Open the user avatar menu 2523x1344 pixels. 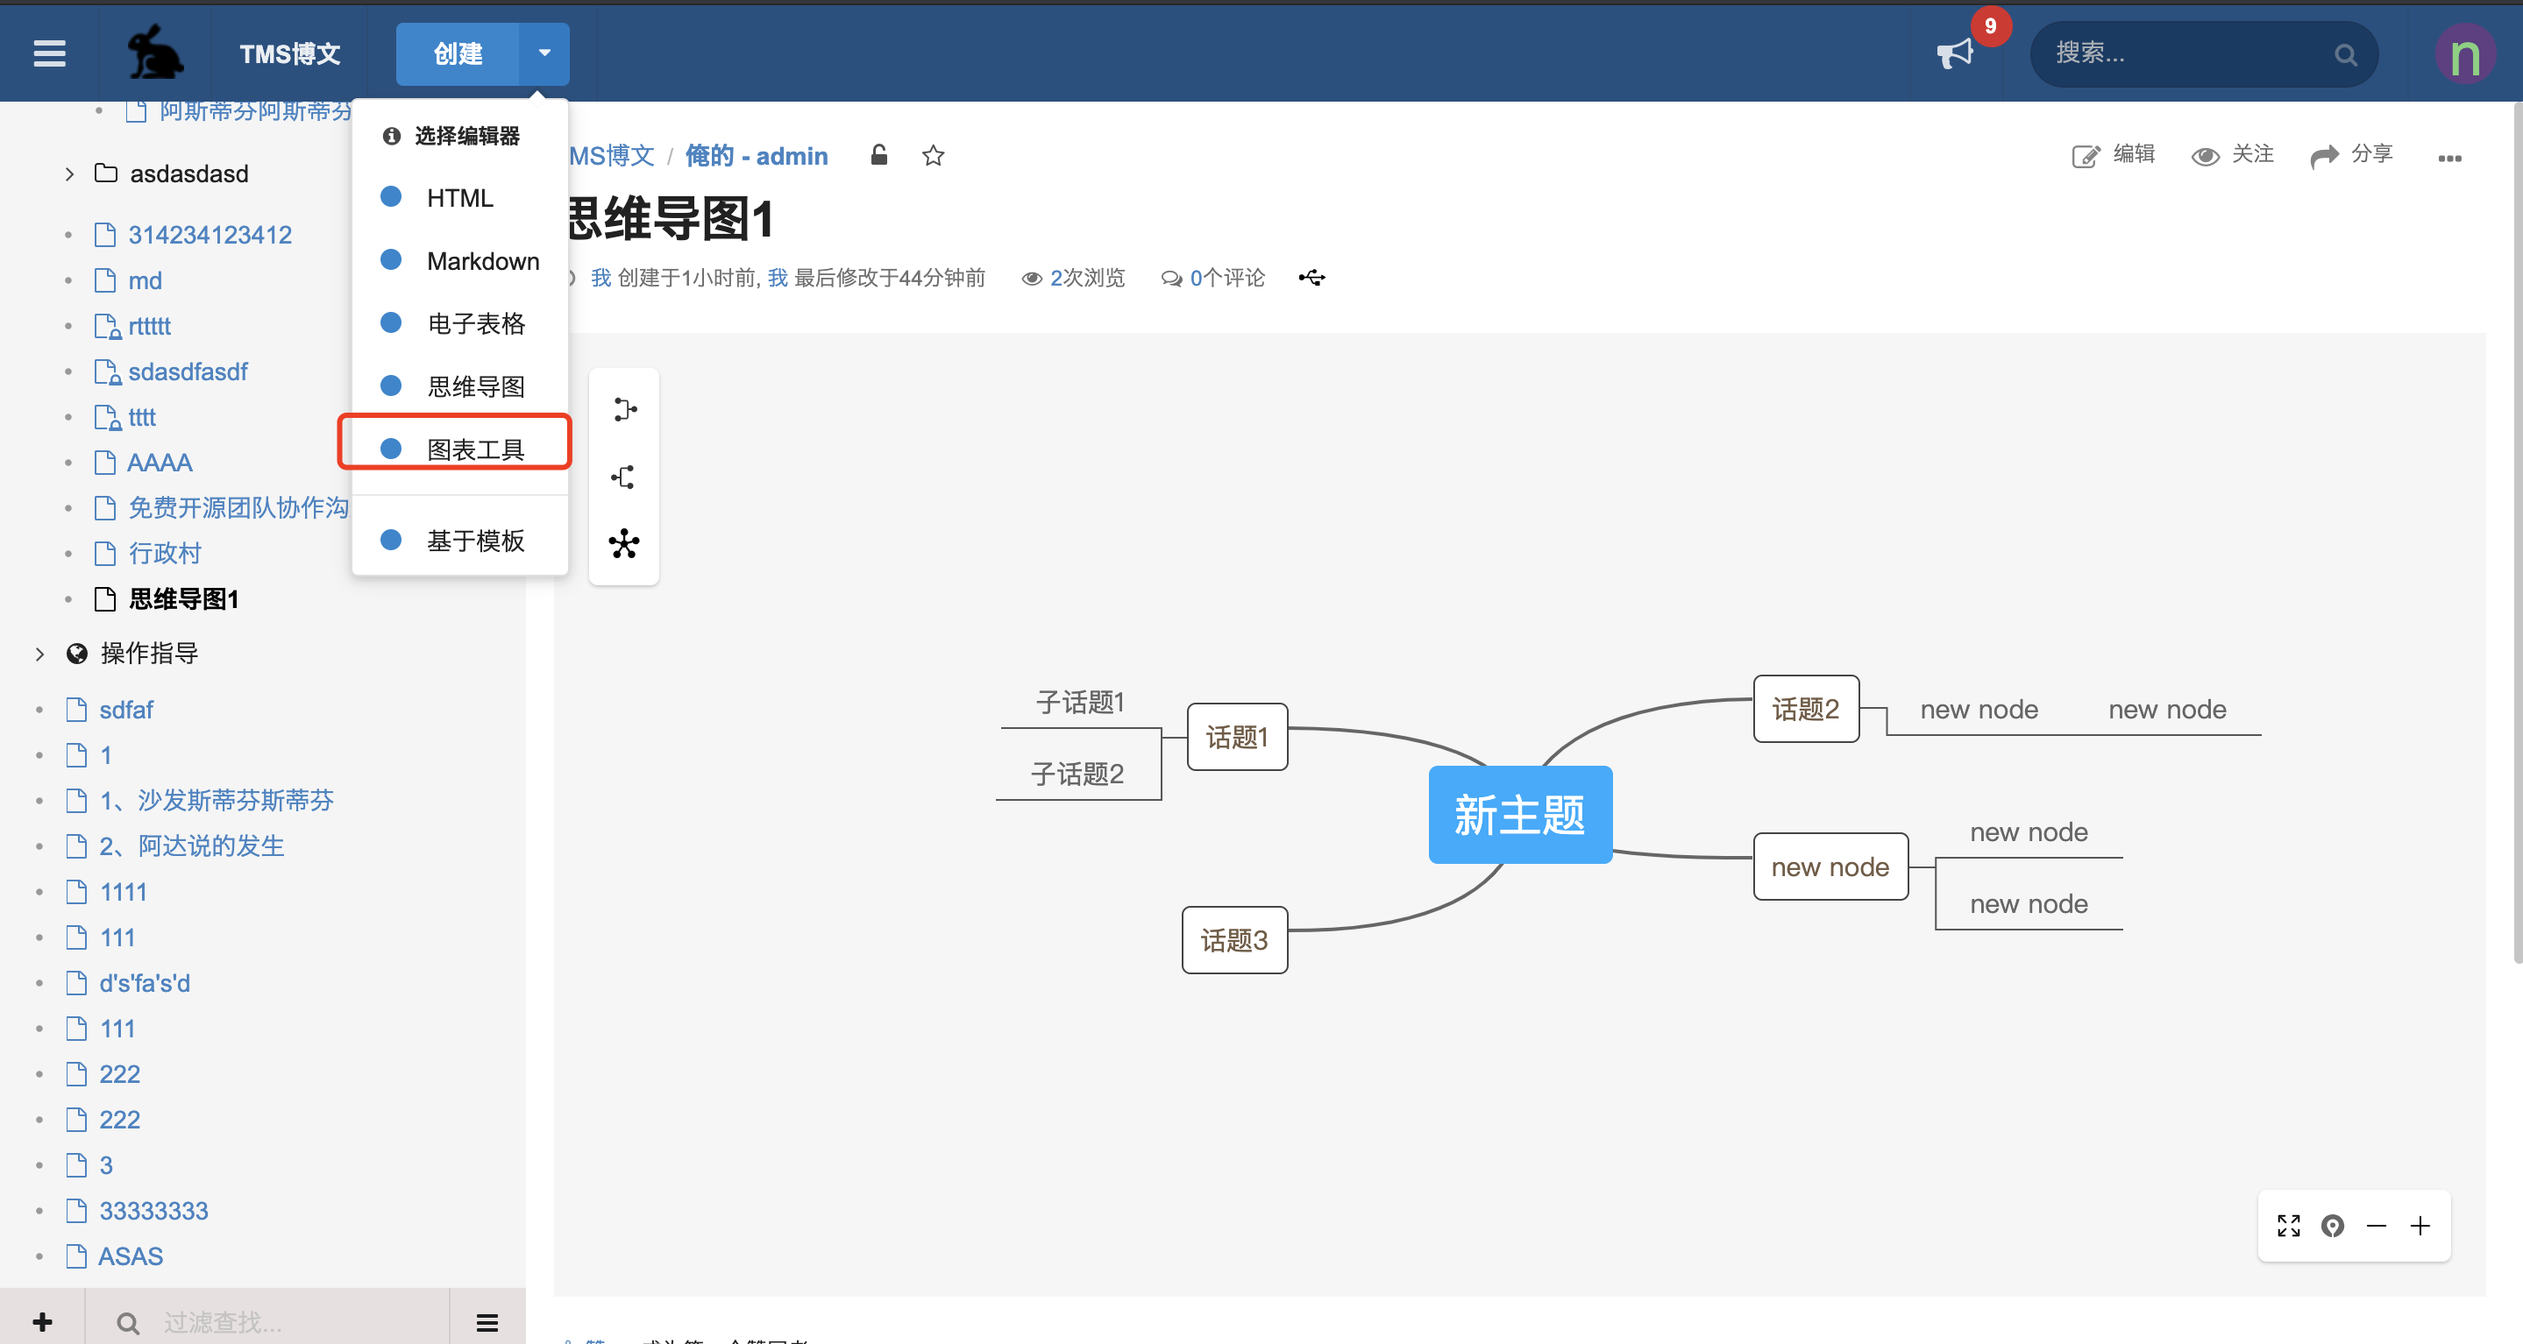tap(2464, 53)
